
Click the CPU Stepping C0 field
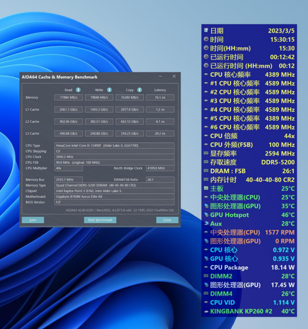114,151
